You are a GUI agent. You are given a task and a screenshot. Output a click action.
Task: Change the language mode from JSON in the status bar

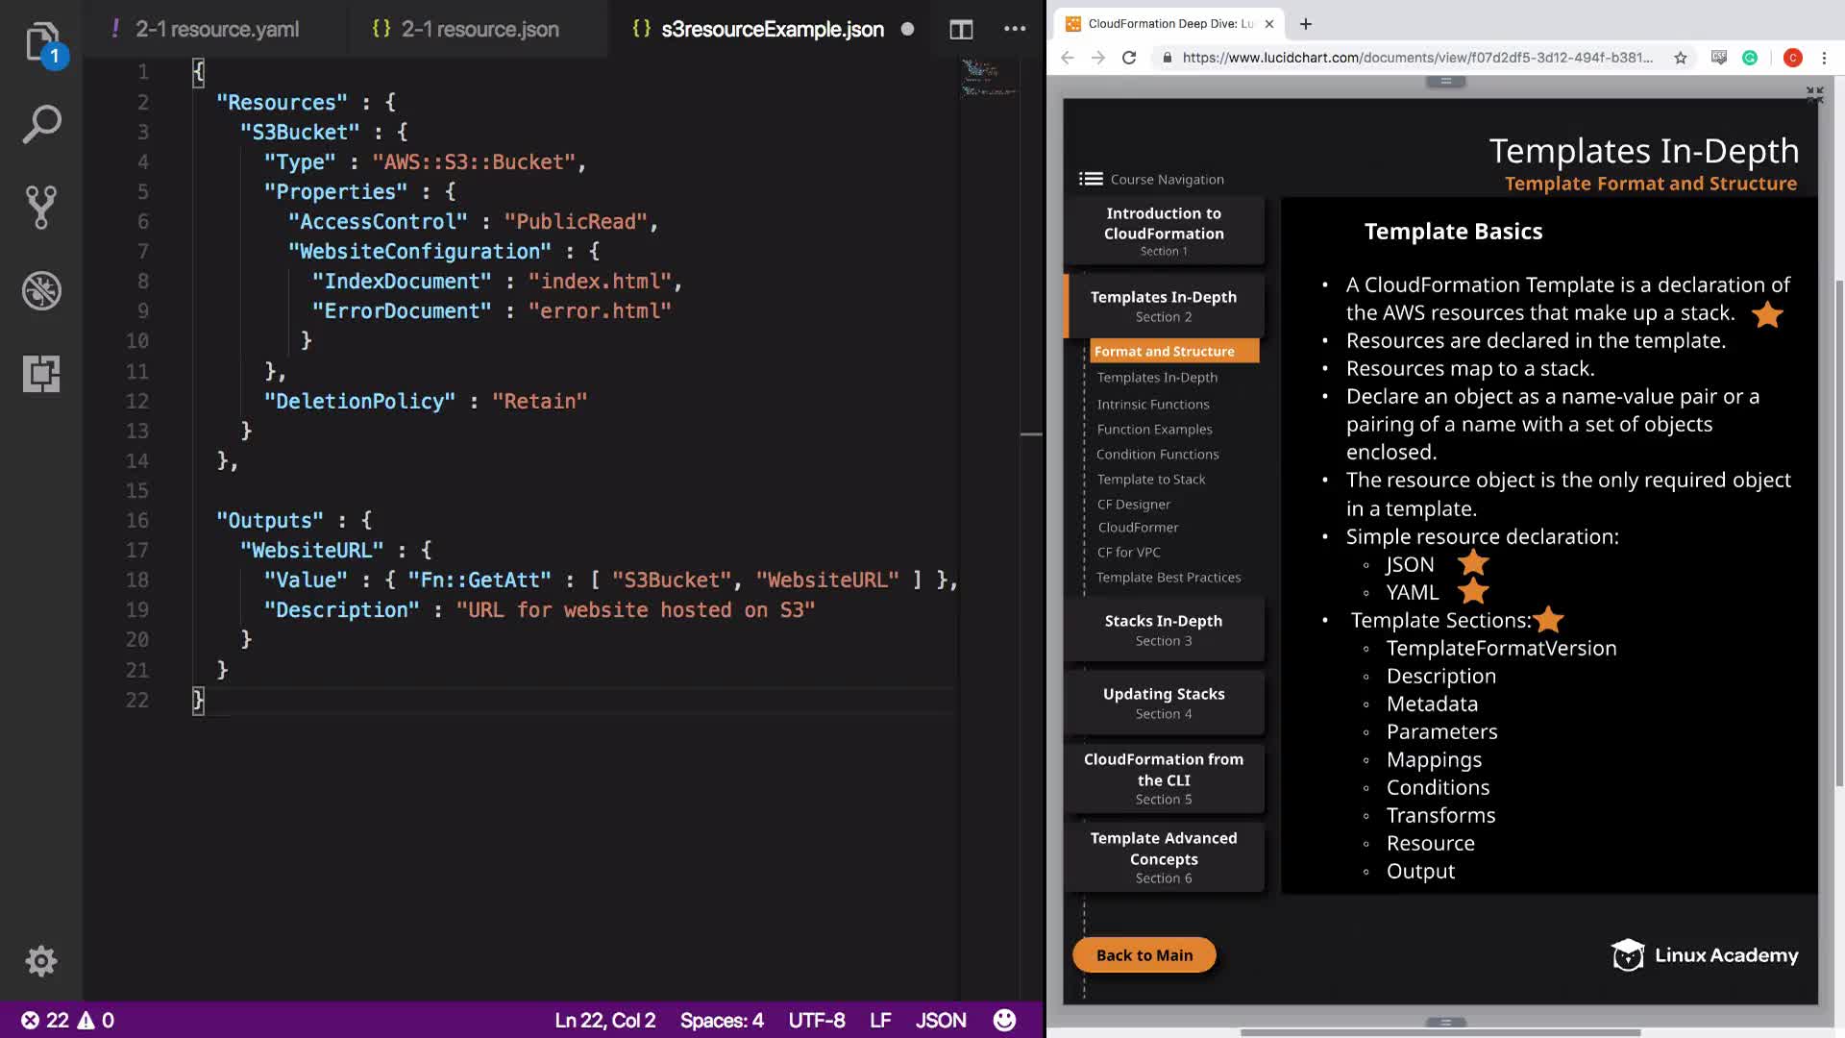[x=940, y=1020]
